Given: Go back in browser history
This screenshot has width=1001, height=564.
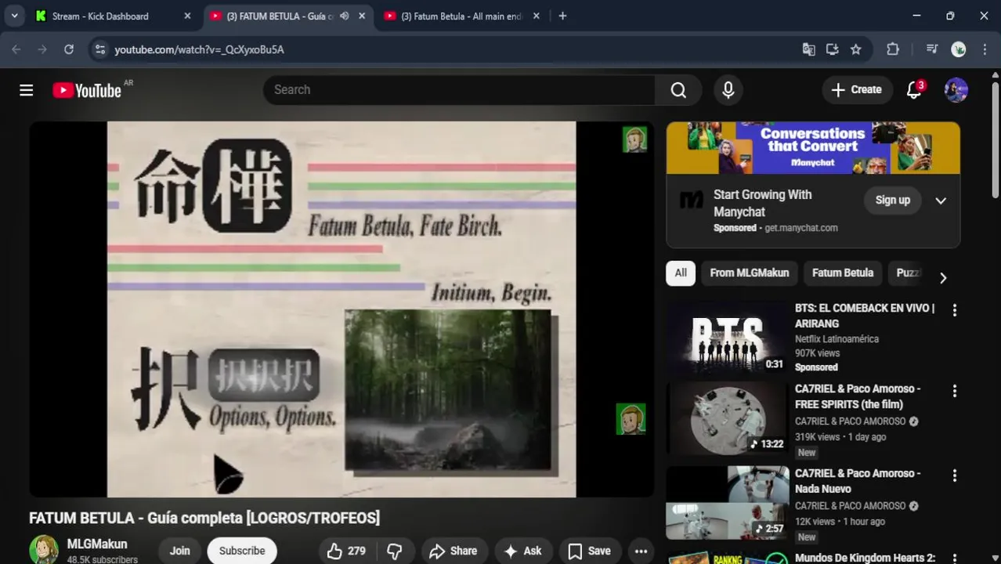Looking at the screenshot, I should 16,49.
